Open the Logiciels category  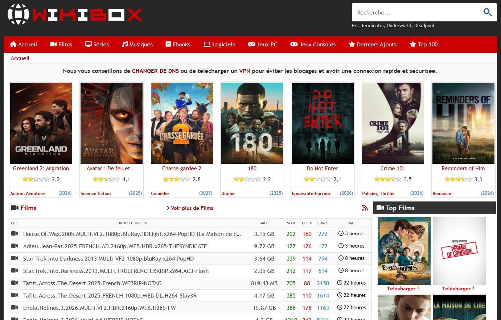click(x=219, y=44)
